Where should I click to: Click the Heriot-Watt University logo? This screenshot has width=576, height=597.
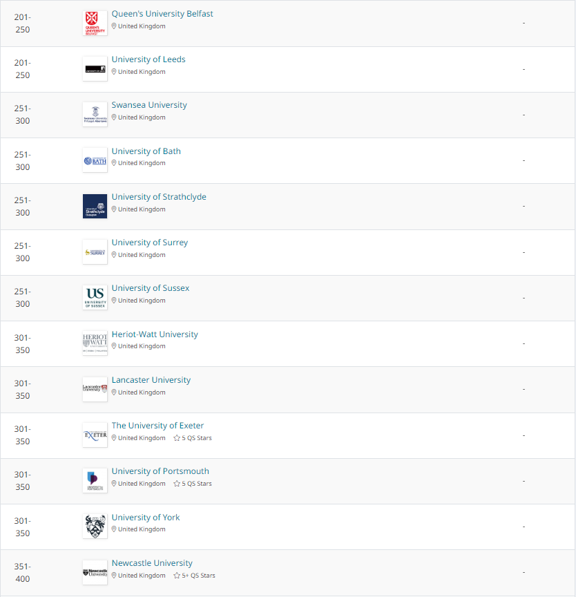pos(95,343)
